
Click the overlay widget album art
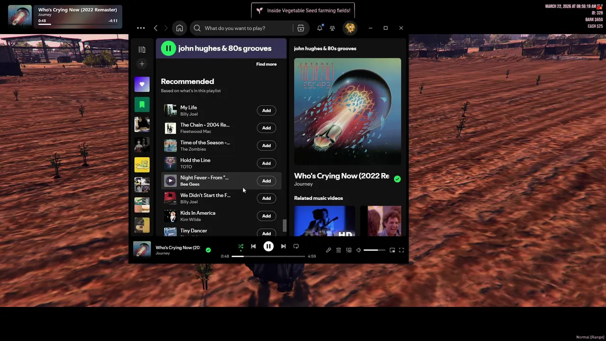(20, 17)
